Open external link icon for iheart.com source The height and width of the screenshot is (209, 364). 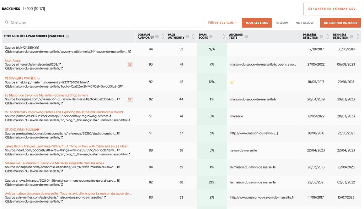pyautogui.click(x=118, y=150)
